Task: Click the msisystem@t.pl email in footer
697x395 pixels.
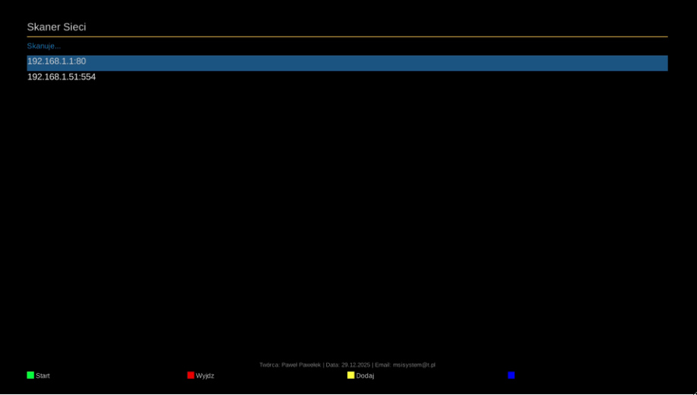Action: (414, 365)
